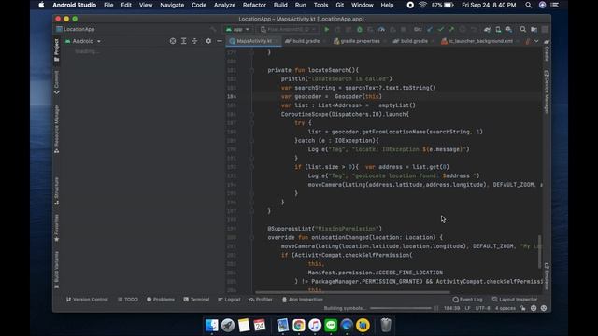Collapse all in the Project panel

coord(194,41)
